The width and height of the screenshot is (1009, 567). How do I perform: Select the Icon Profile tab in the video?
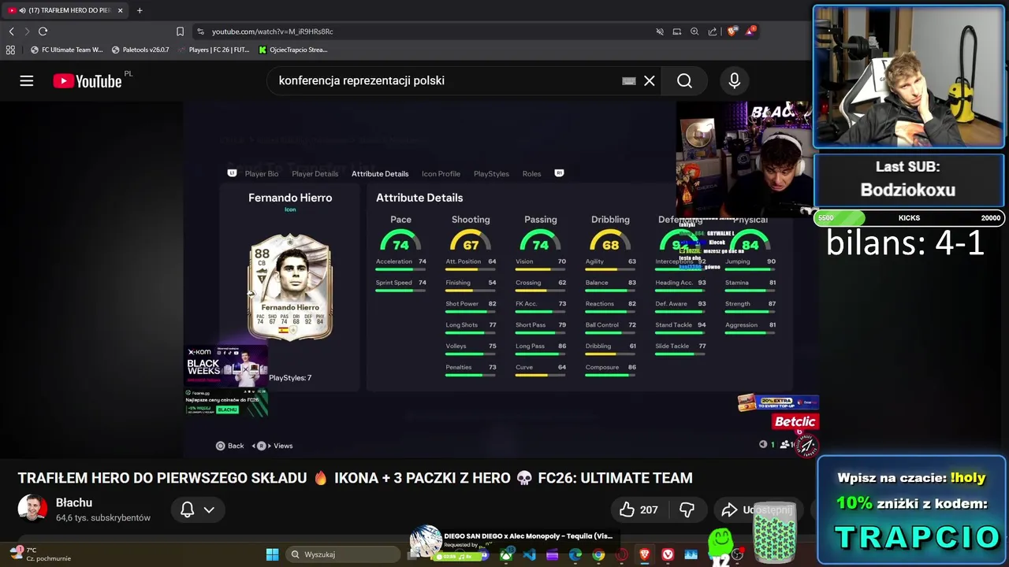point(441,173)
